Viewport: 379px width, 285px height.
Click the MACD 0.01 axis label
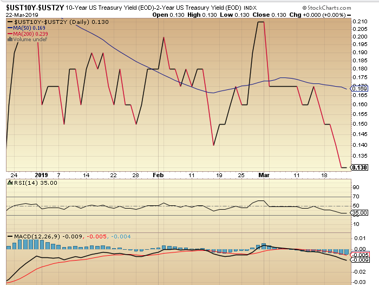point(360,238)
